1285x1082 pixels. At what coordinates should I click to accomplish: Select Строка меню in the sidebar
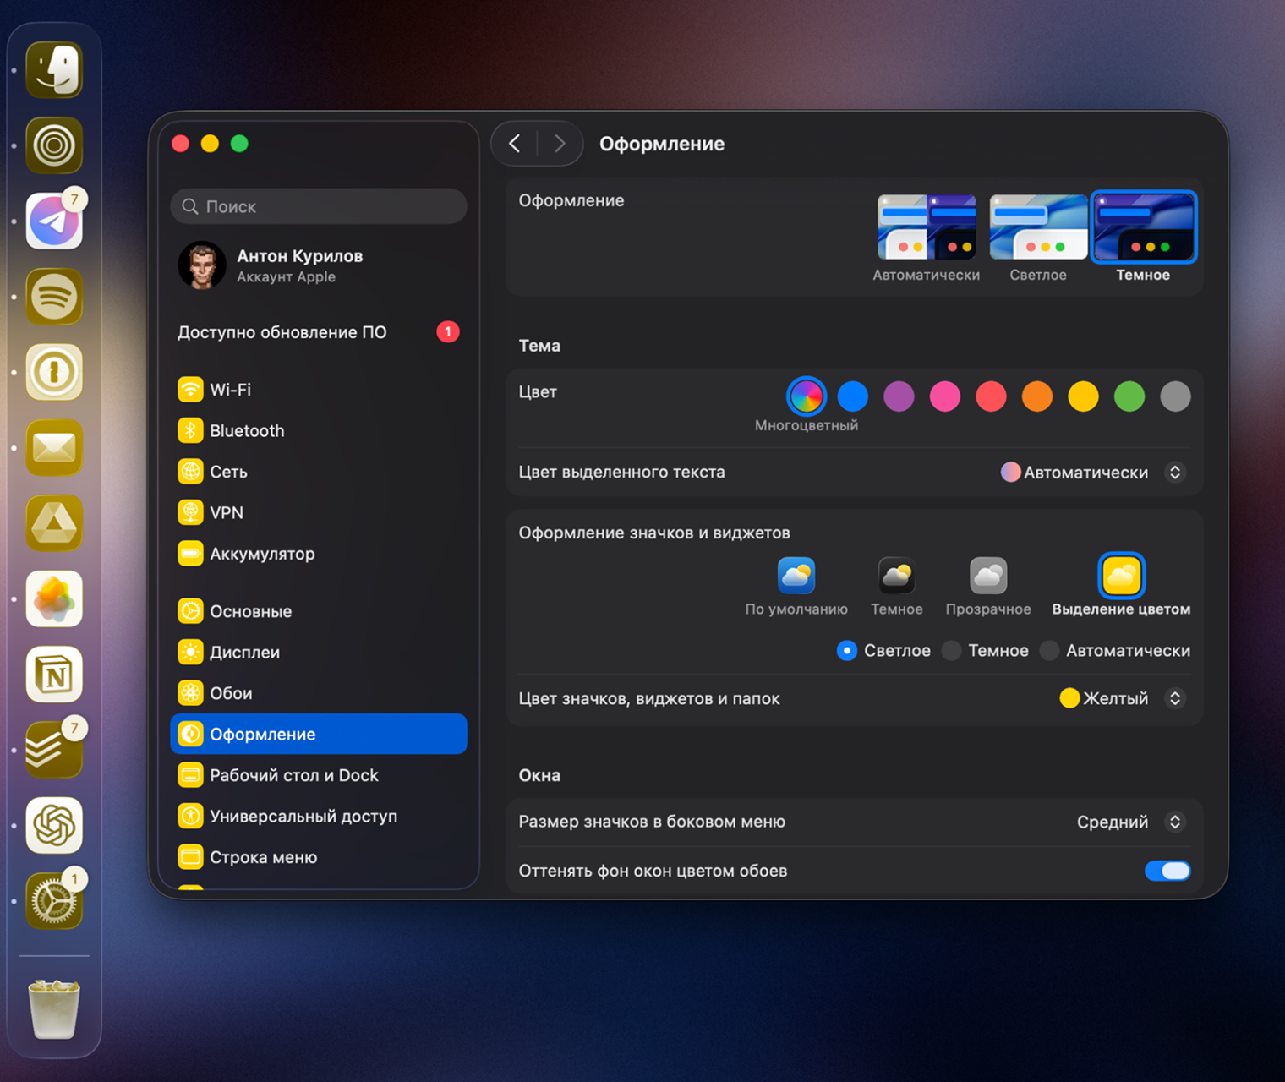(263, 856)
